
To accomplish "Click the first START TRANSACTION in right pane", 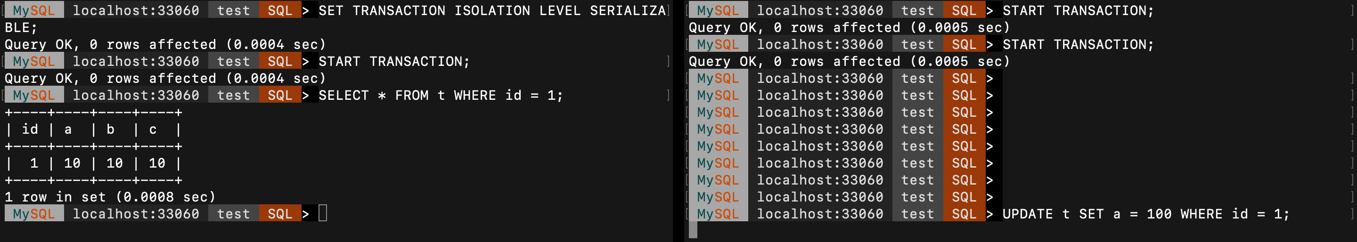I will pos(1077,10).
